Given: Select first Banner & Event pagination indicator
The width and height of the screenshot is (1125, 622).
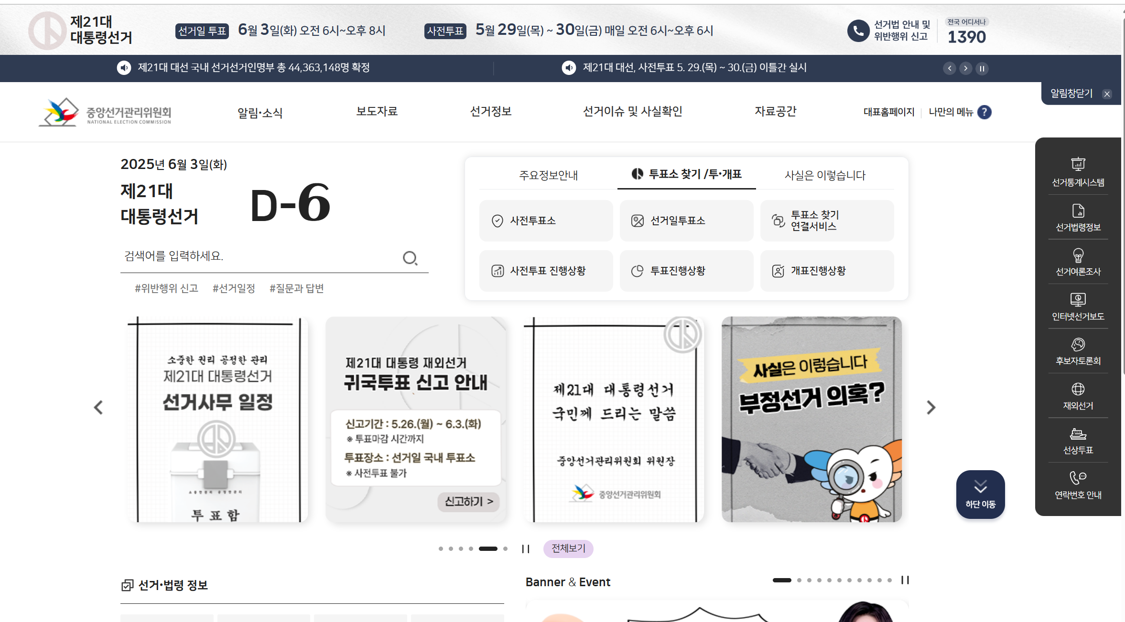Looking at the screenshot, I should coord(782,580).
